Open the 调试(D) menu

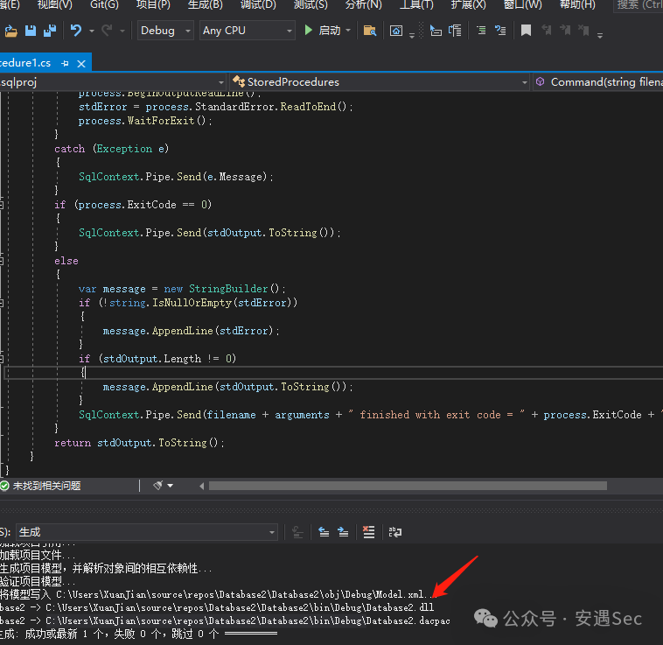click(x=257, y=4)
